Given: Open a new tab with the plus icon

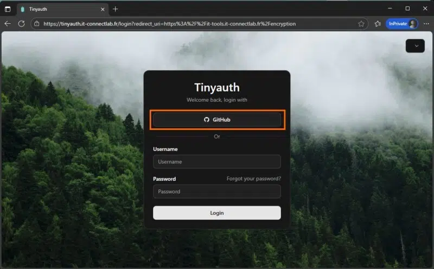Looking at the screenshot, I should (116, 9).
